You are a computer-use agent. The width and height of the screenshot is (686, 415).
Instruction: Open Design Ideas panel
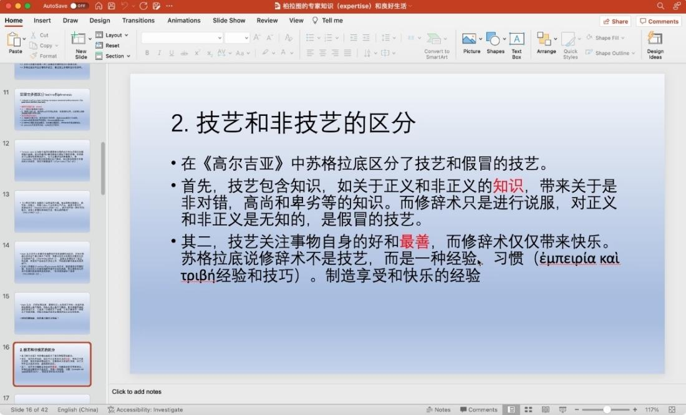(655, 44)
